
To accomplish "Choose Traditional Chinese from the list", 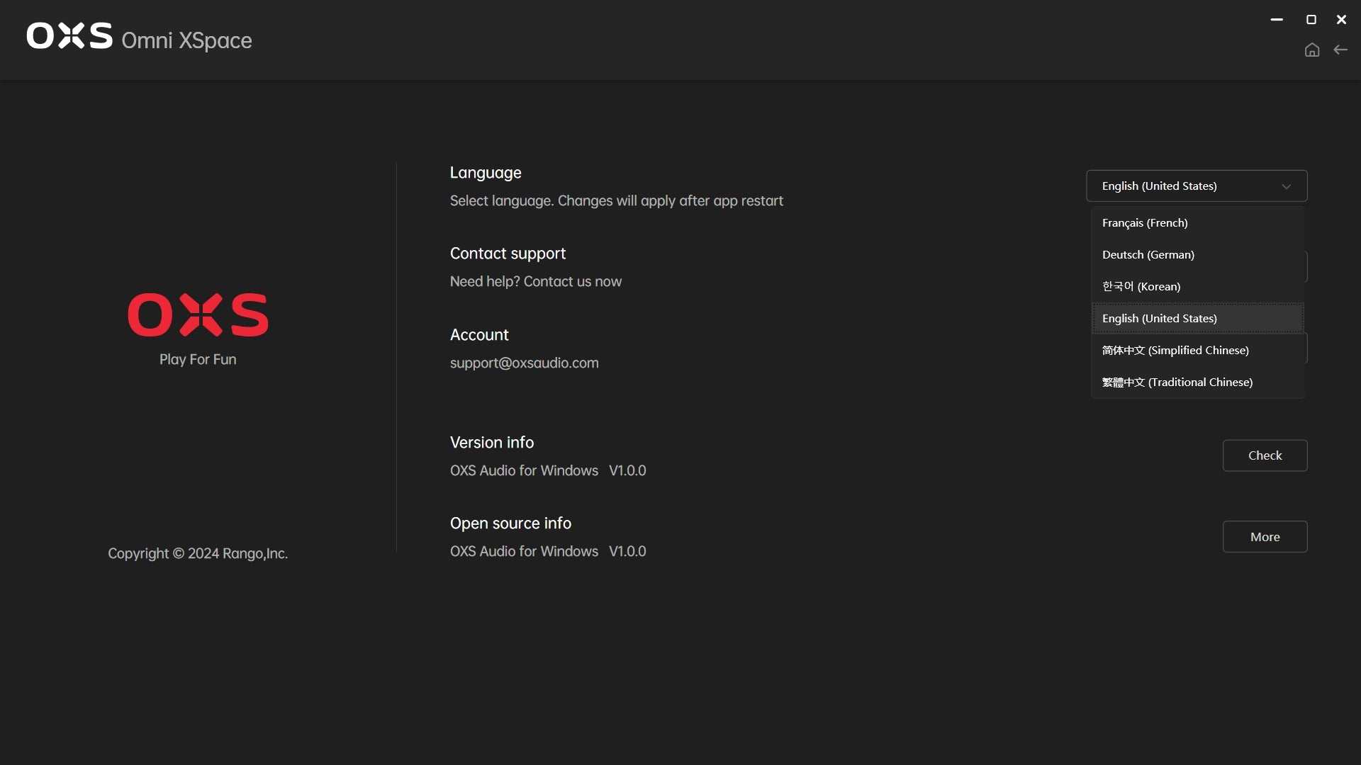I will pos(1177,382).
